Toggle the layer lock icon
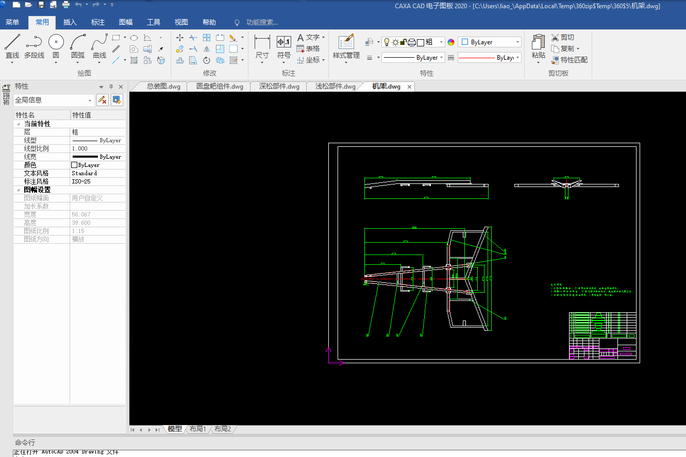Image resolution: width=686 pixels, height=457 pixels. 404,42
